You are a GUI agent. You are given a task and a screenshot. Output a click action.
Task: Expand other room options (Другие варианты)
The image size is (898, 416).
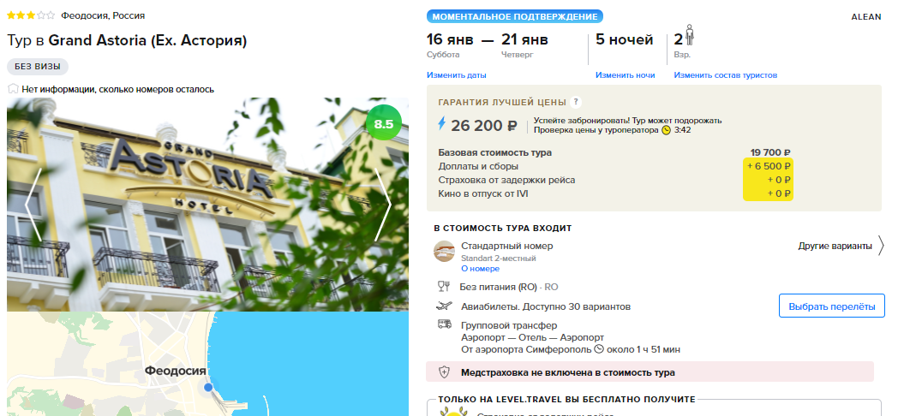point(841,247)
